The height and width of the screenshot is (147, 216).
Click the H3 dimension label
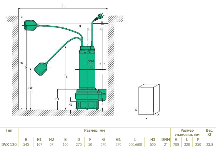click(21, 63)
